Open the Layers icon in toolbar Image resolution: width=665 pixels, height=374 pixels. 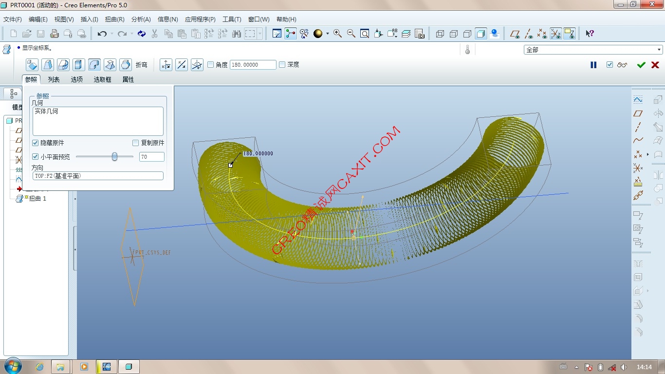click(406, 34)
